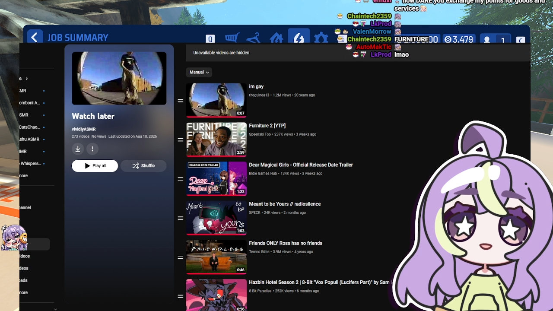The width and height of the screenshot is (553, 311).
Task: Open the clothes hanger wardrobe icon
Action: pyautogui.click(x=254, y=38)
